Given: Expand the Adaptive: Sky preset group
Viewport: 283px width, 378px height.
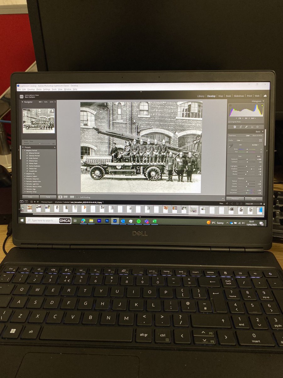Looking at the screenshot, I should click(x=25, y=174).
